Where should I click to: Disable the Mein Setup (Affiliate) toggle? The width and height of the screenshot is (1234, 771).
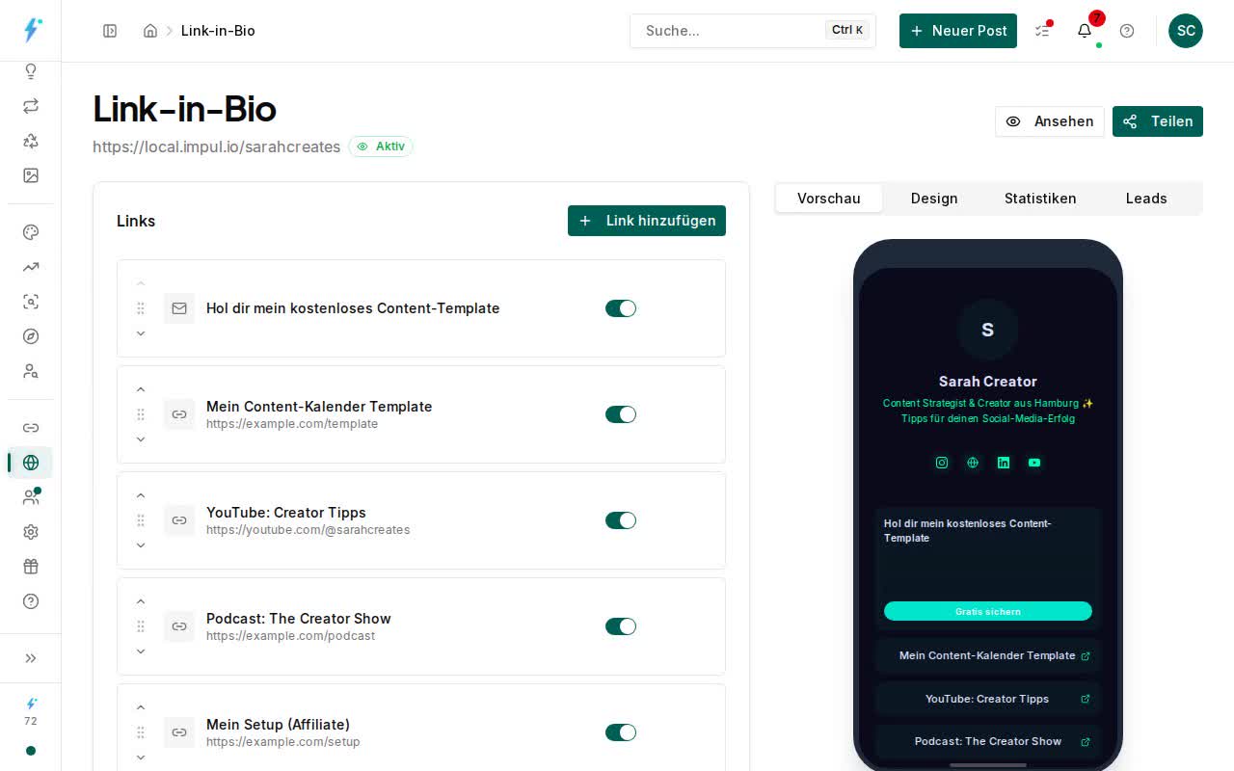pyautogui.click(x=621, y=732)
